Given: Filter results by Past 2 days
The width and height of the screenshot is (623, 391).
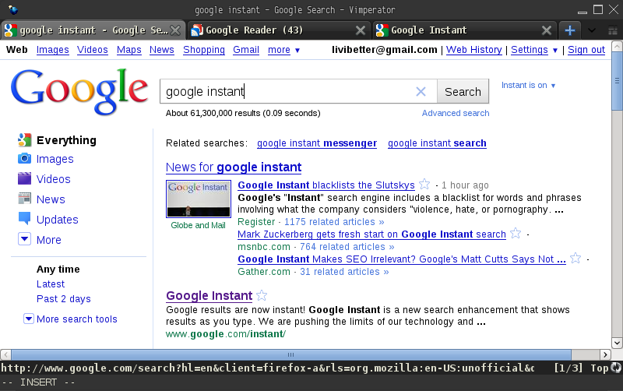Looking at the screenshot, I should click(64, 299).
